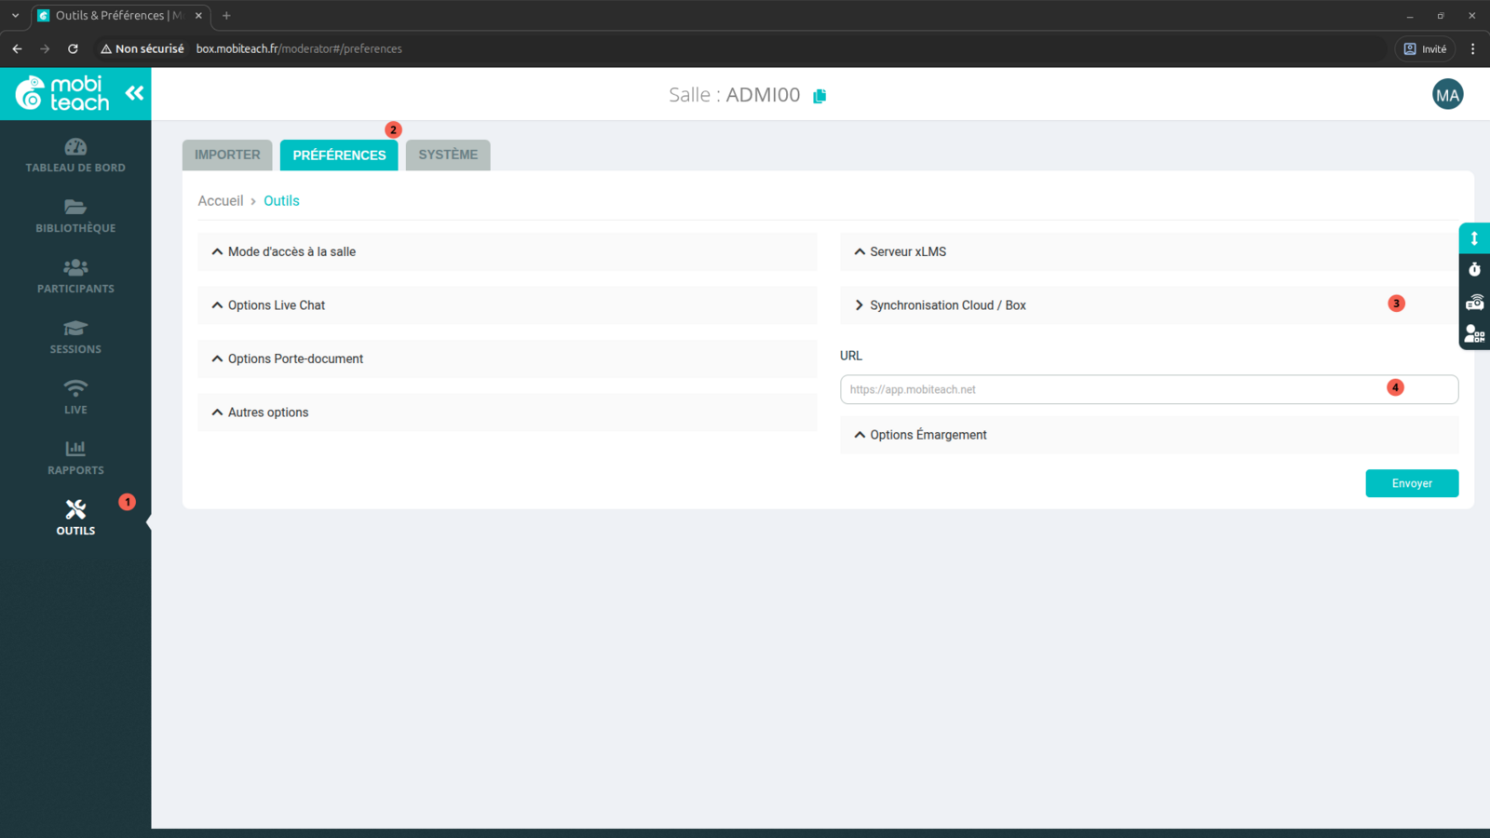Go to Participants in the sidebar
This screenshot has width=1490, height=838.
point(75,277)
